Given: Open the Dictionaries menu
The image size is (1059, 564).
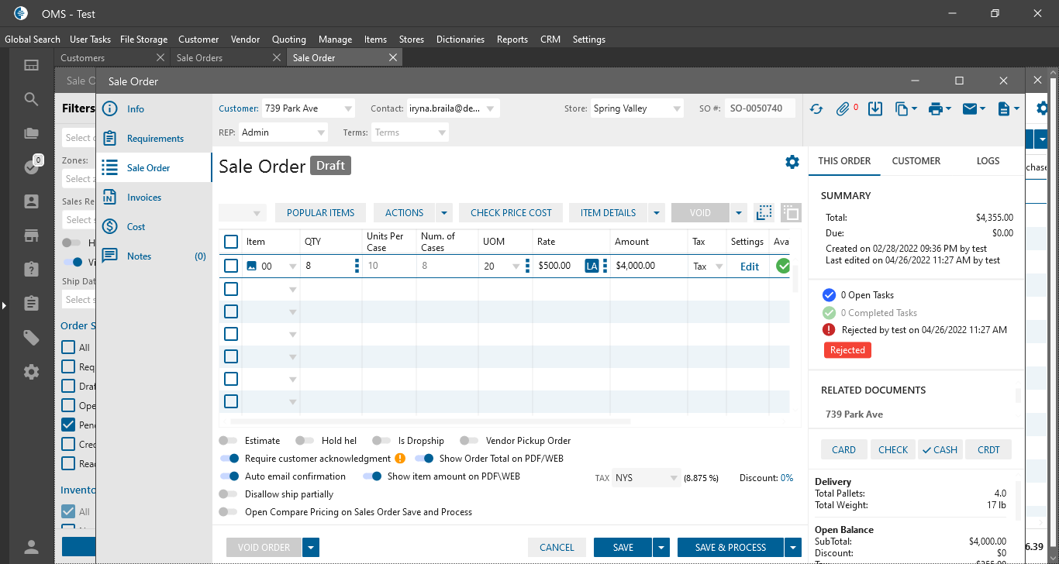Looking at the screenshot, I should (x=461, y=40).
